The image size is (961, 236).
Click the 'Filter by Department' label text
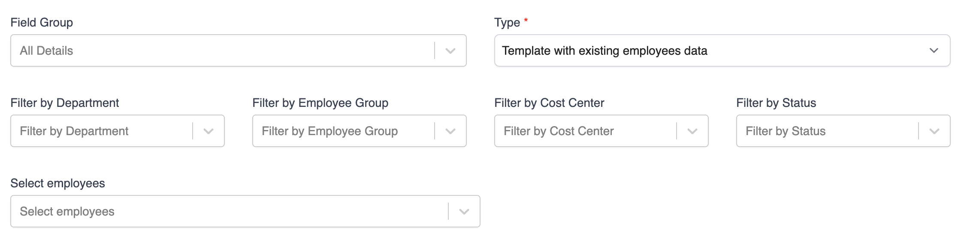(x=65, y=103)
